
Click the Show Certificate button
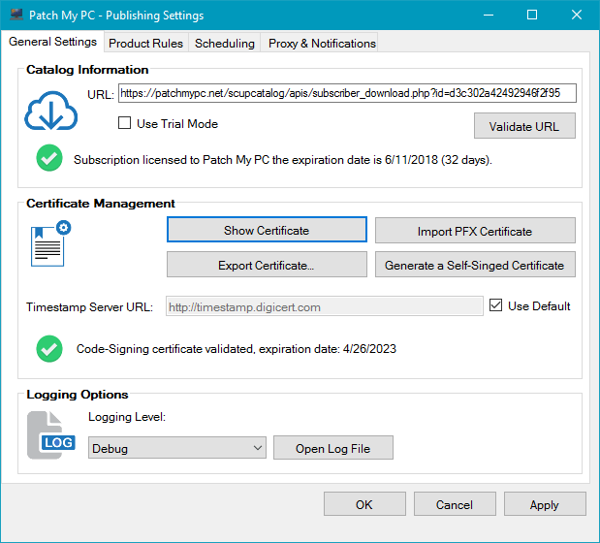267,230
